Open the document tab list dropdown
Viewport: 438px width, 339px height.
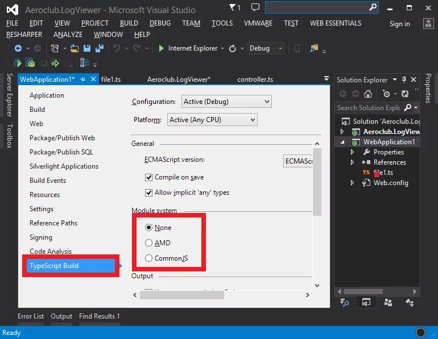(x=327, y=78)
